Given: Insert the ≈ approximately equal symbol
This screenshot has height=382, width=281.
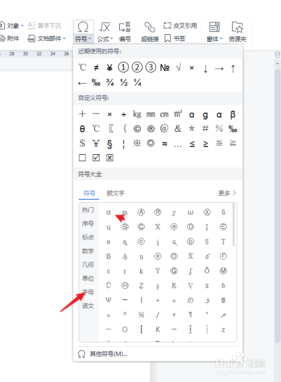Looking at the screenshot, I should [165, 143].
